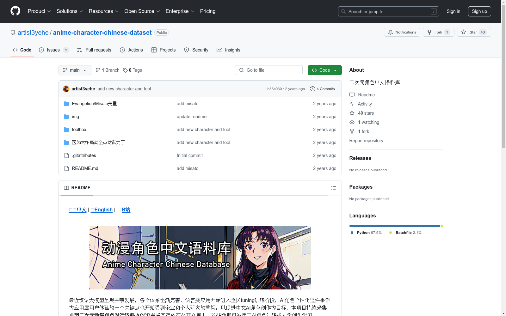Click the Releases heading link
Image resolution: width=506 pixels, height=316 pixels.
pyautogui.click(x=360, y=158)
